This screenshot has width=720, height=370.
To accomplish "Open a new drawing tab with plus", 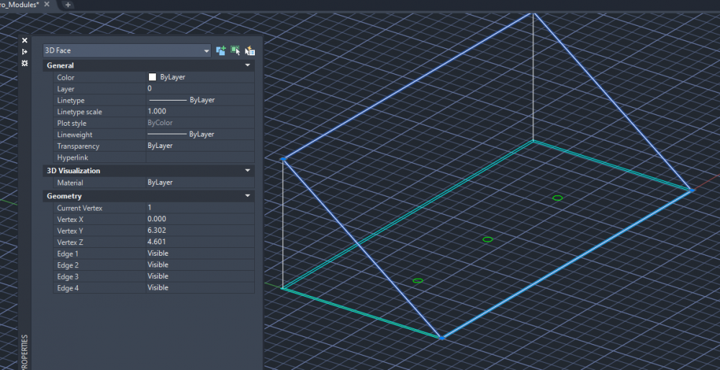I will (68, 5).
